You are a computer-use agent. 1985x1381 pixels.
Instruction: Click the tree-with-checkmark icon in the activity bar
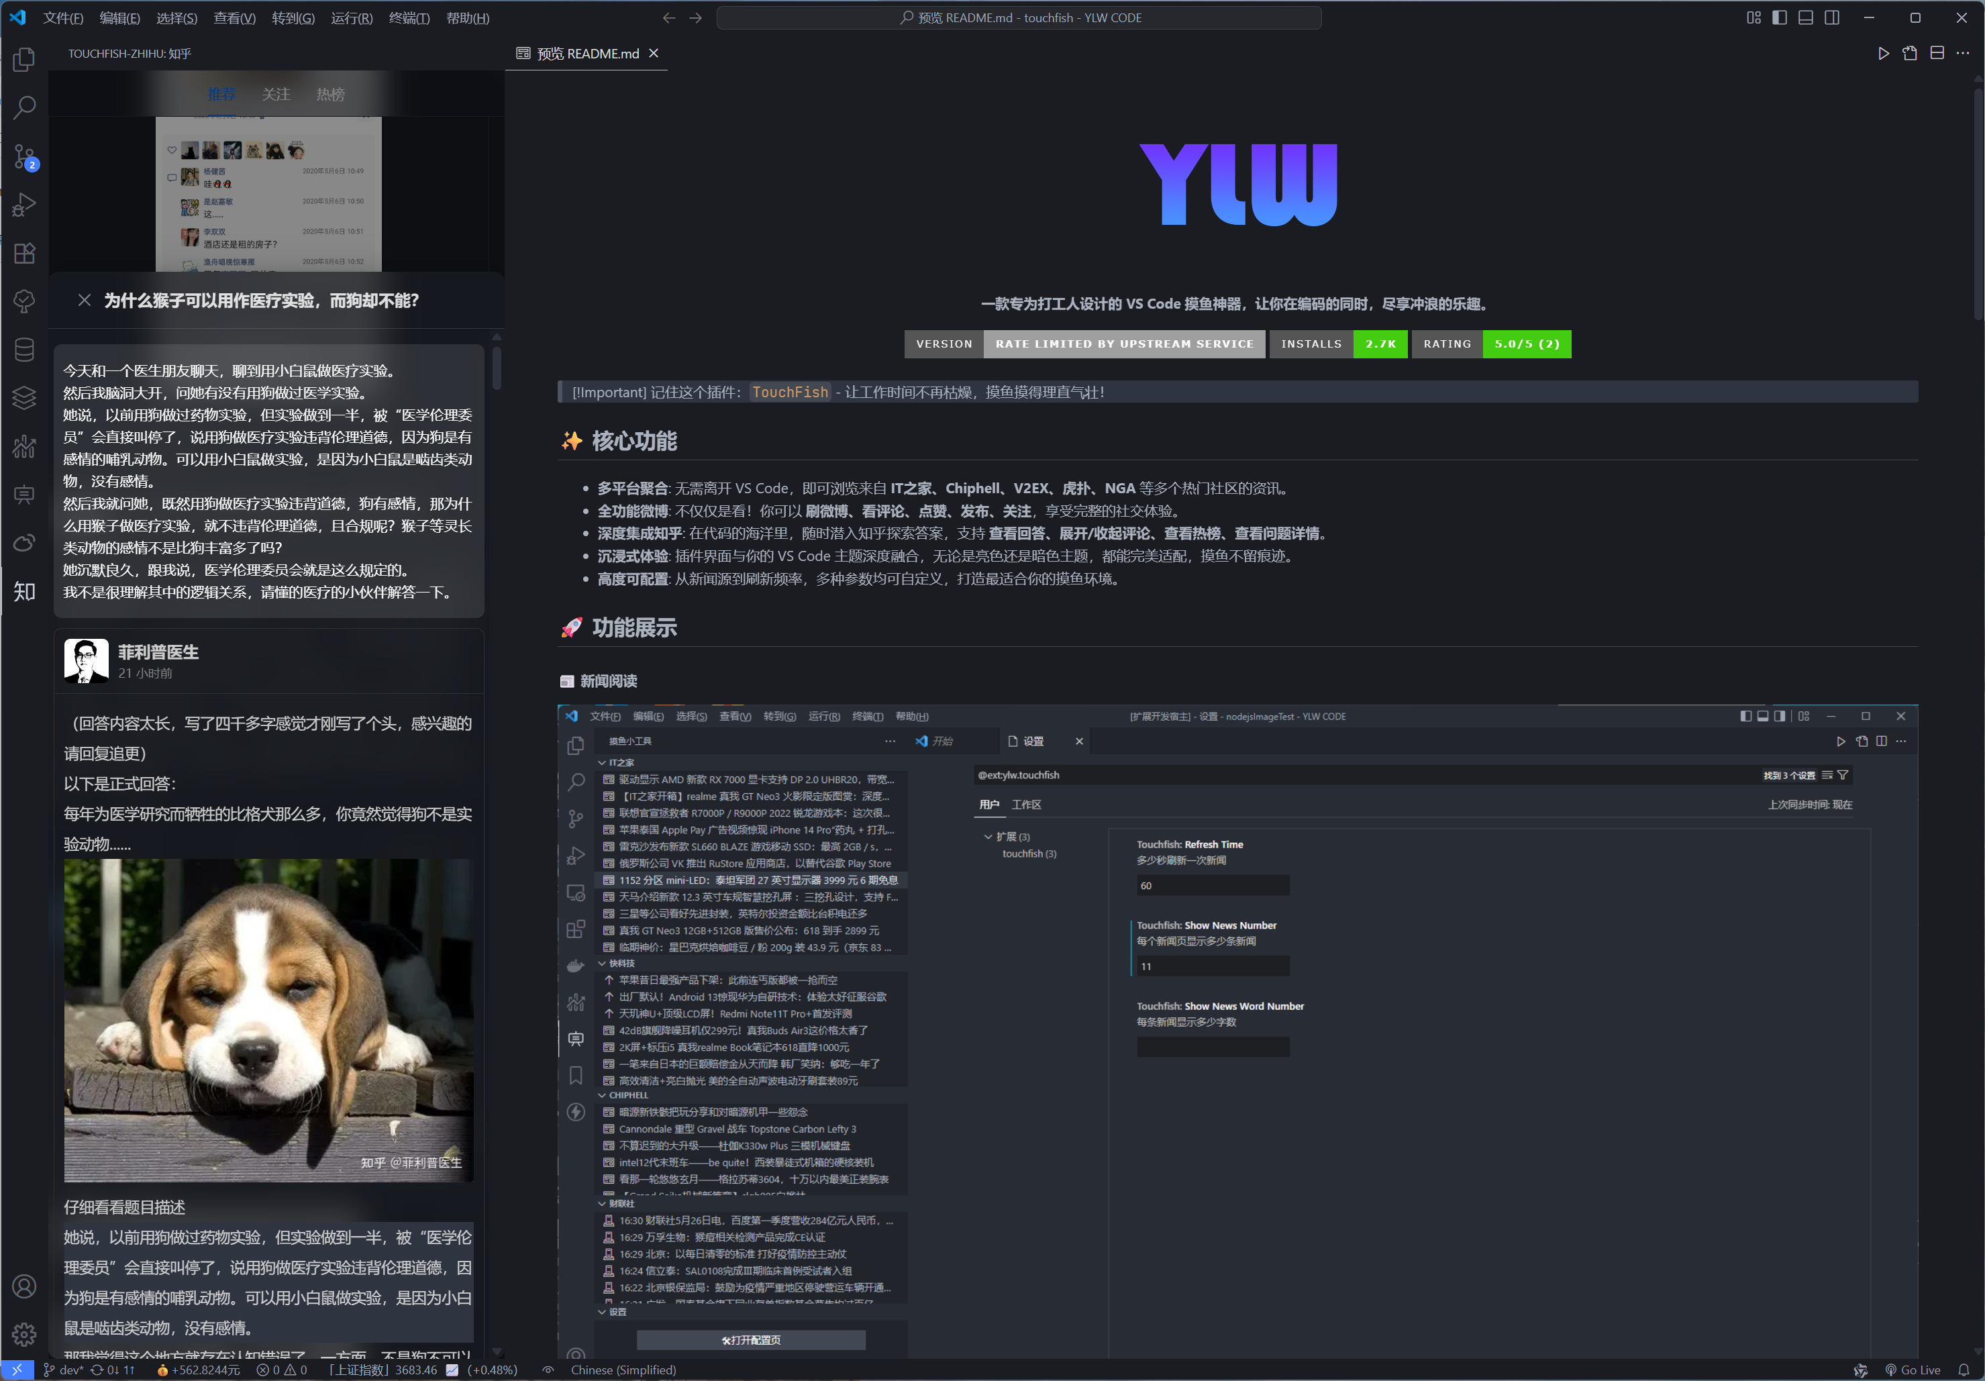[24, 301]
